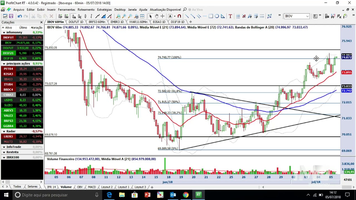Open the Estratégias menu
Viewport: 356px width, 200px height.
click(x=104, y=9)
